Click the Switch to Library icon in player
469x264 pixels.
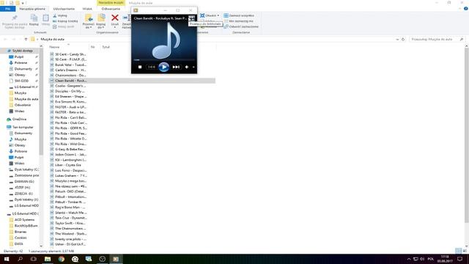(x=191, y=18)
